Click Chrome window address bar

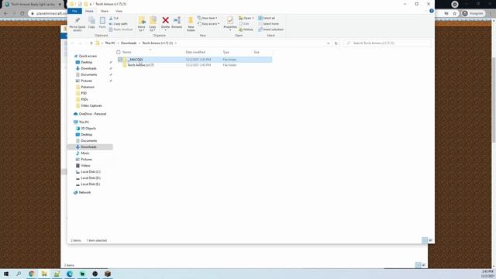[x=47, y=14]
